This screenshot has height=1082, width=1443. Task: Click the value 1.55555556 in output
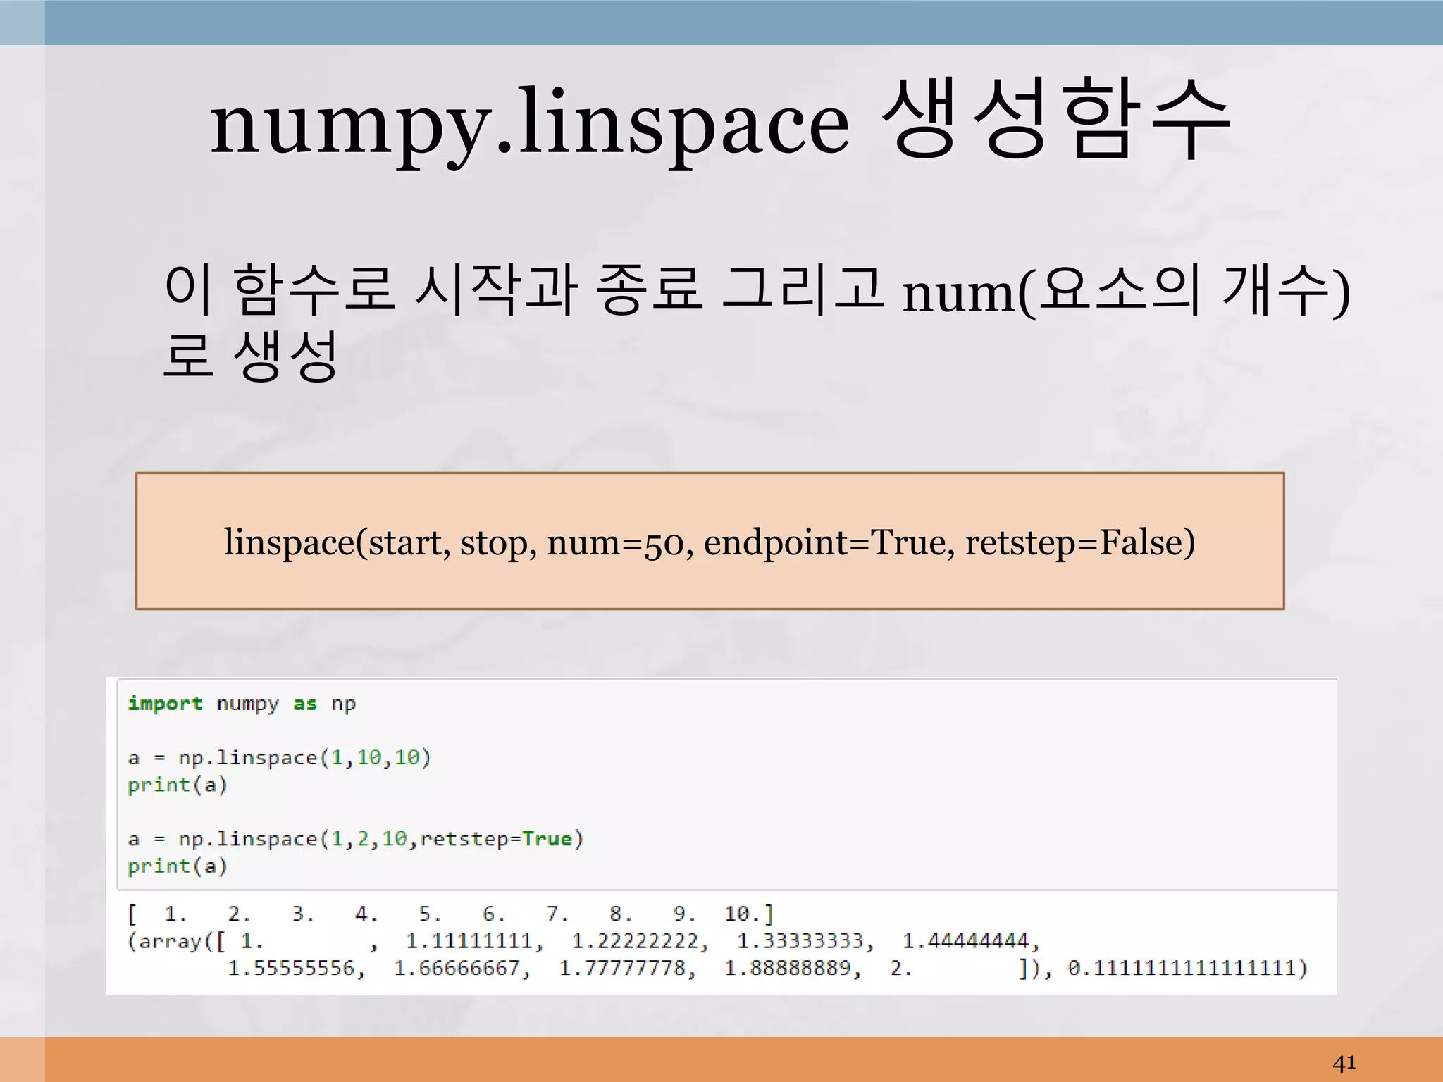coord(291,968)
